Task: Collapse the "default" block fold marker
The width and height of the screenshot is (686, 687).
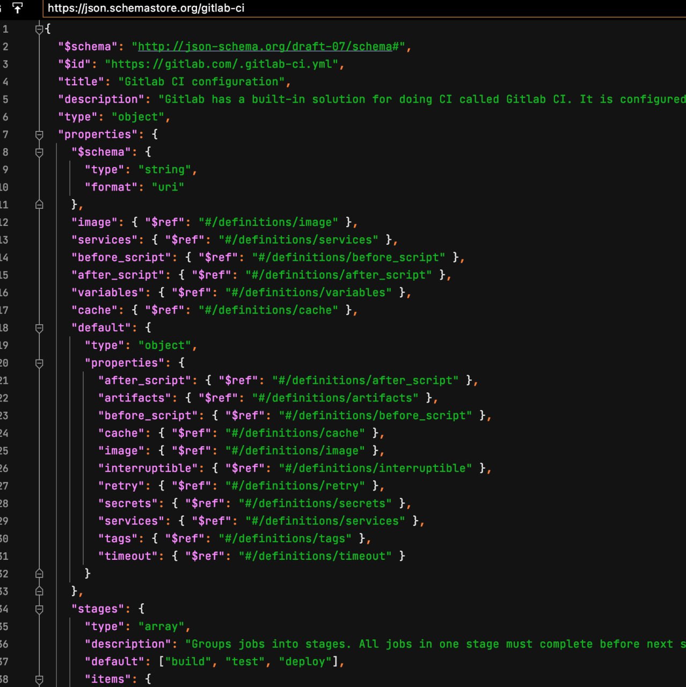Action: coord(39,327)
